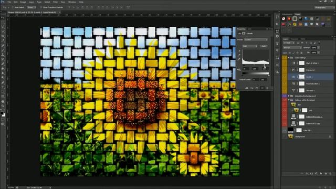The image size is (336, 189).
Task: Create a new group in Layers panel
Action: (321, 173)
